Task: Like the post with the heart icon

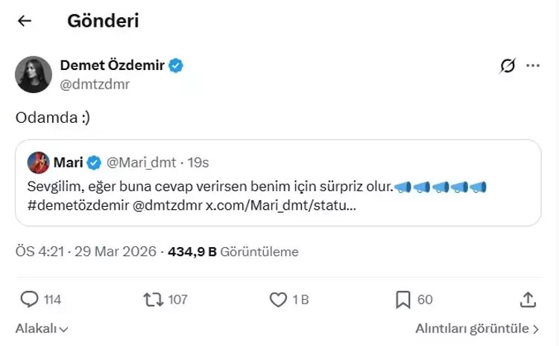Action: point(278,299)
